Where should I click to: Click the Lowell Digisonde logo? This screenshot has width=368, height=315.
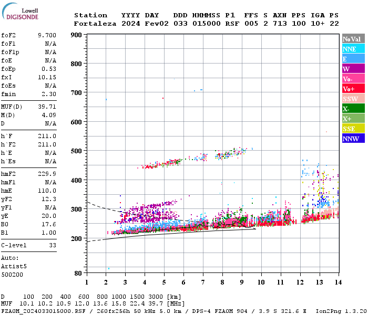20,11
